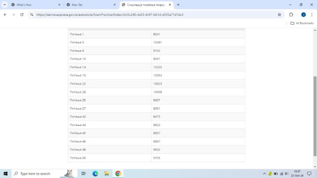Click the value 10998 in the table
This screenshot has width=317, height=178.
point(158,92)
